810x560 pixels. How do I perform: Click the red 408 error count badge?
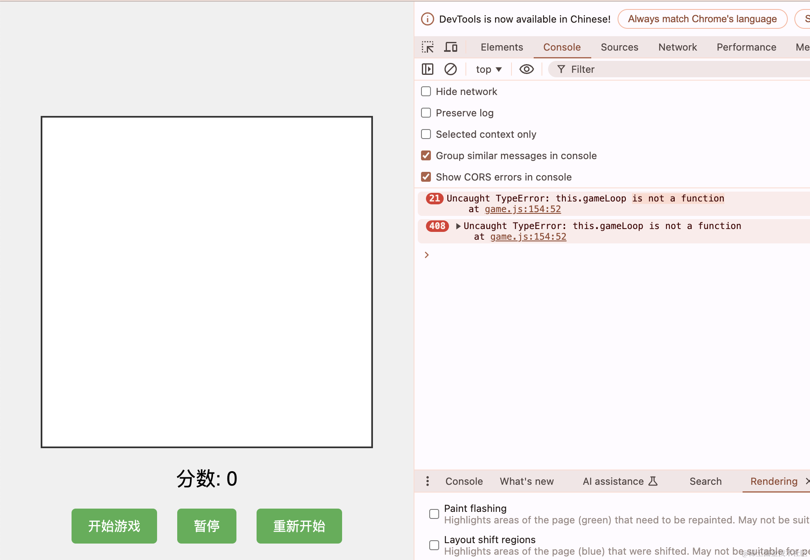click(437, 226)
